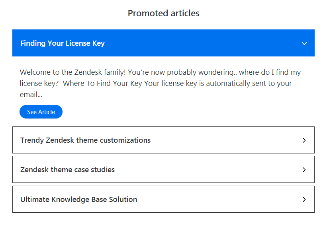The width and height of the screenshot is (327, 229).
Task: Click right chevron on Zendesk theme case studies
Action: click(x=304, y=170)
